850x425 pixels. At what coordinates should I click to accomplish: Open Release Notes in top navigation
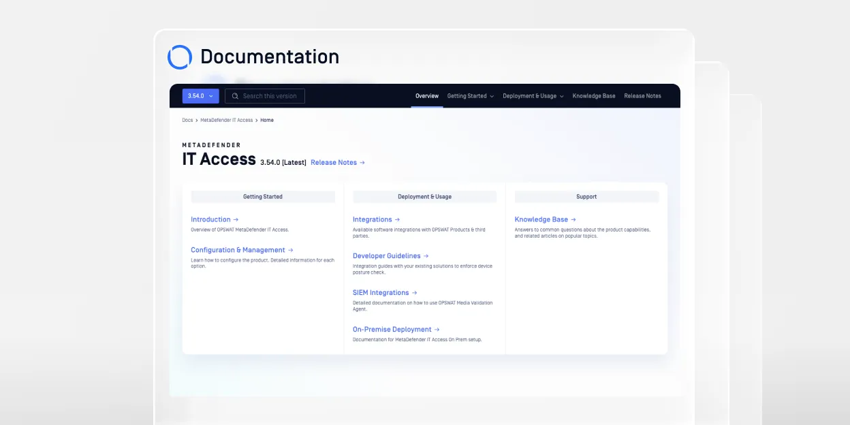642,96
